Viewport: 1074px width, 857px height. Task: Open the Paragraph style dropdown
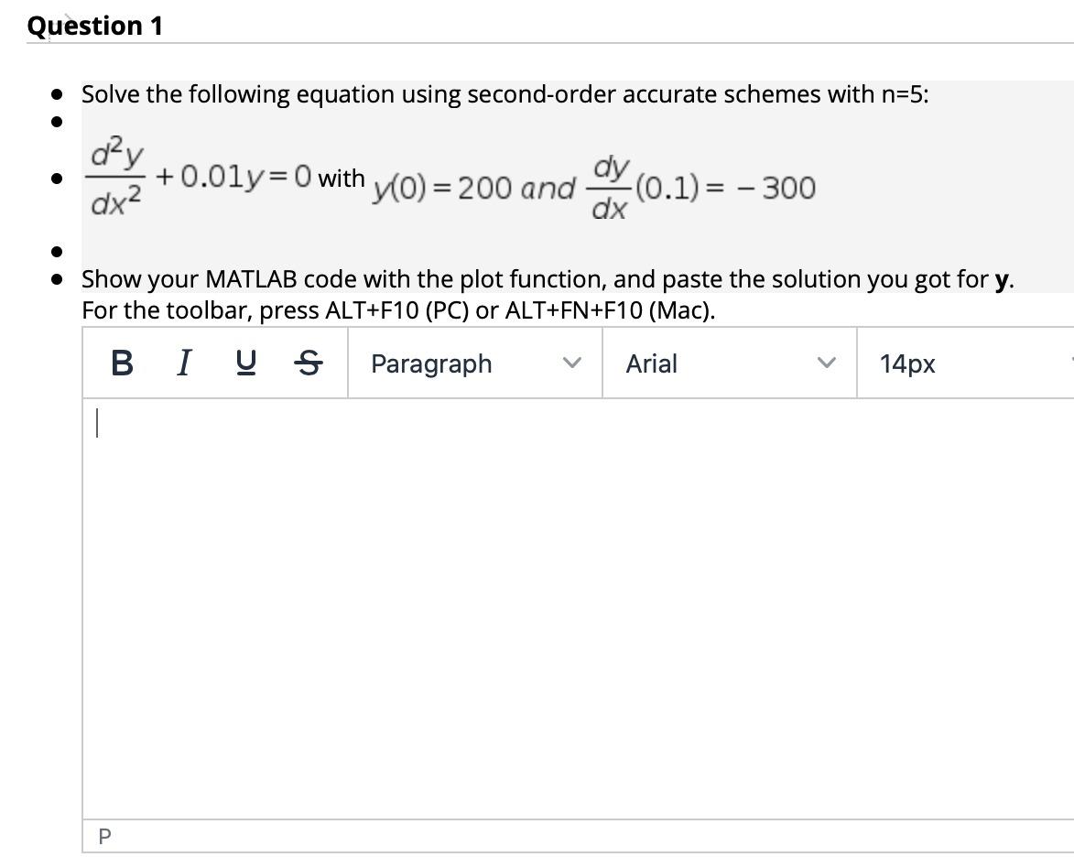pos(474,363)
